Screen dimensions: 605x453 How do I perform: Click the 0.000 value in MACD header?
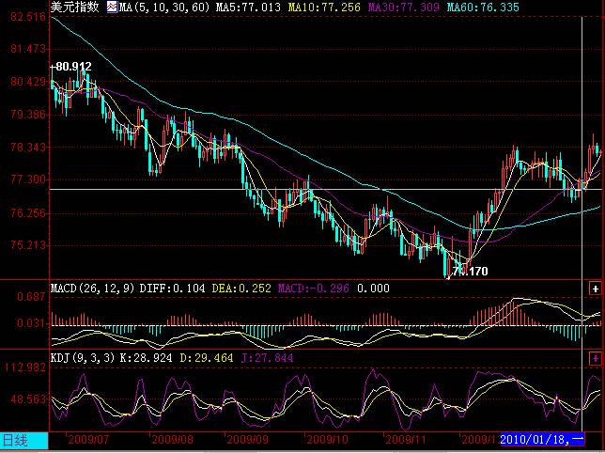373,289
